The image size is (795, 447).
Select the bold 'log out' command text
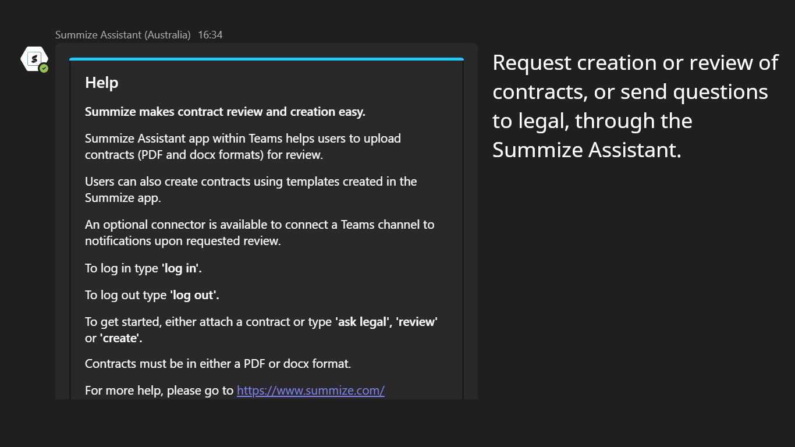[x=194, y=295]
